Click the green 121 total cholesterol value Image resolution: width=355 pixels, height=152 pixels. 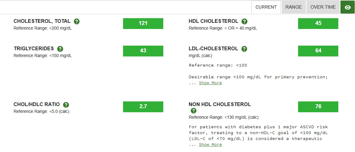tap(143, 23)
